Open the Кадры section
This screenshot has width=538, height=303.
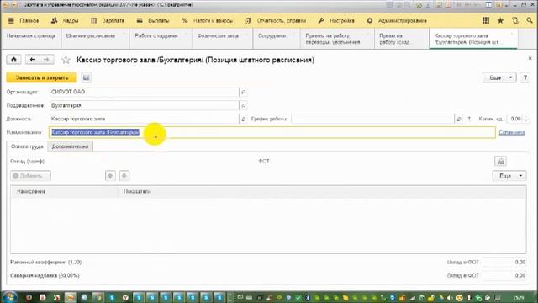click(x=65, y=20)
